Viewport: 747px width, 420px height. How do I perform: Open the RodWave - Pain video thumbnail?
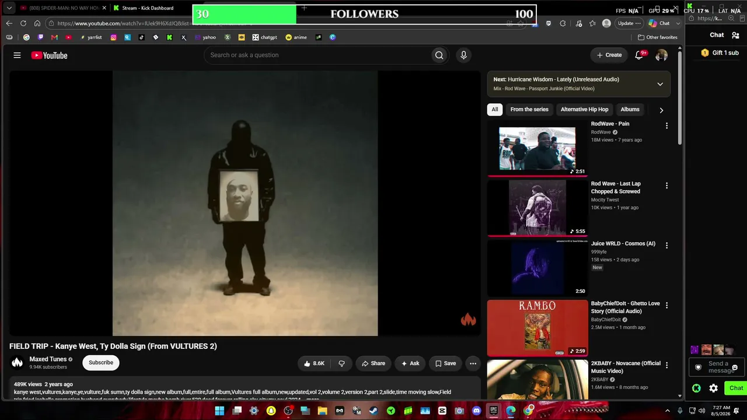coord(537,148)
